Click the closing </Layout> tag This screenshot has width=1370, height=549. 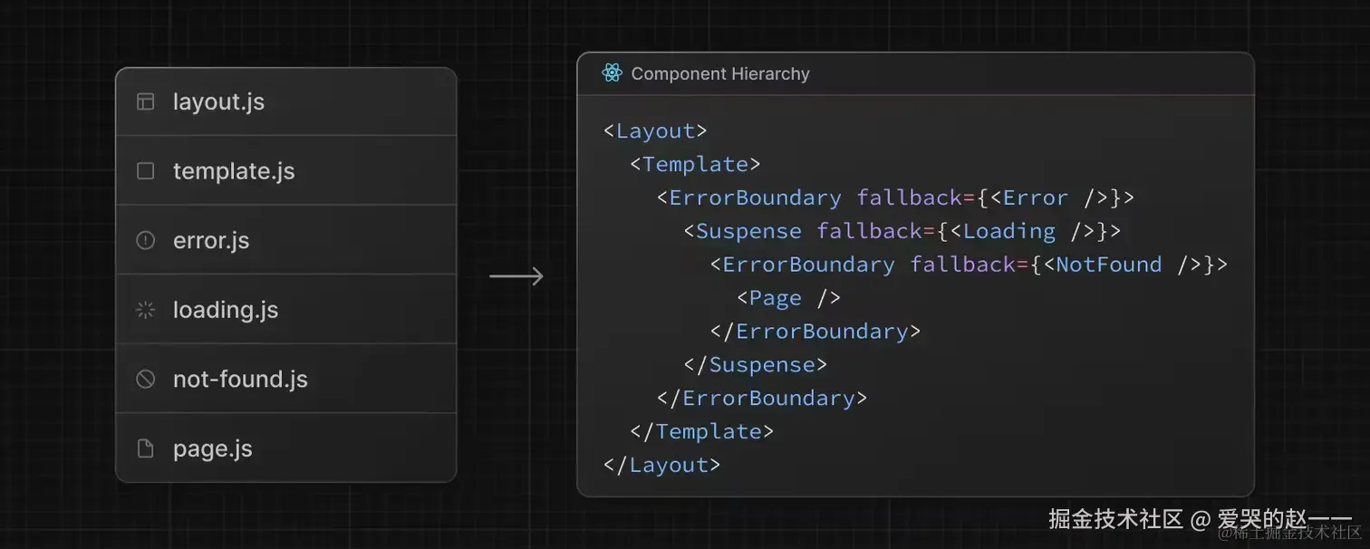[661, 465]
